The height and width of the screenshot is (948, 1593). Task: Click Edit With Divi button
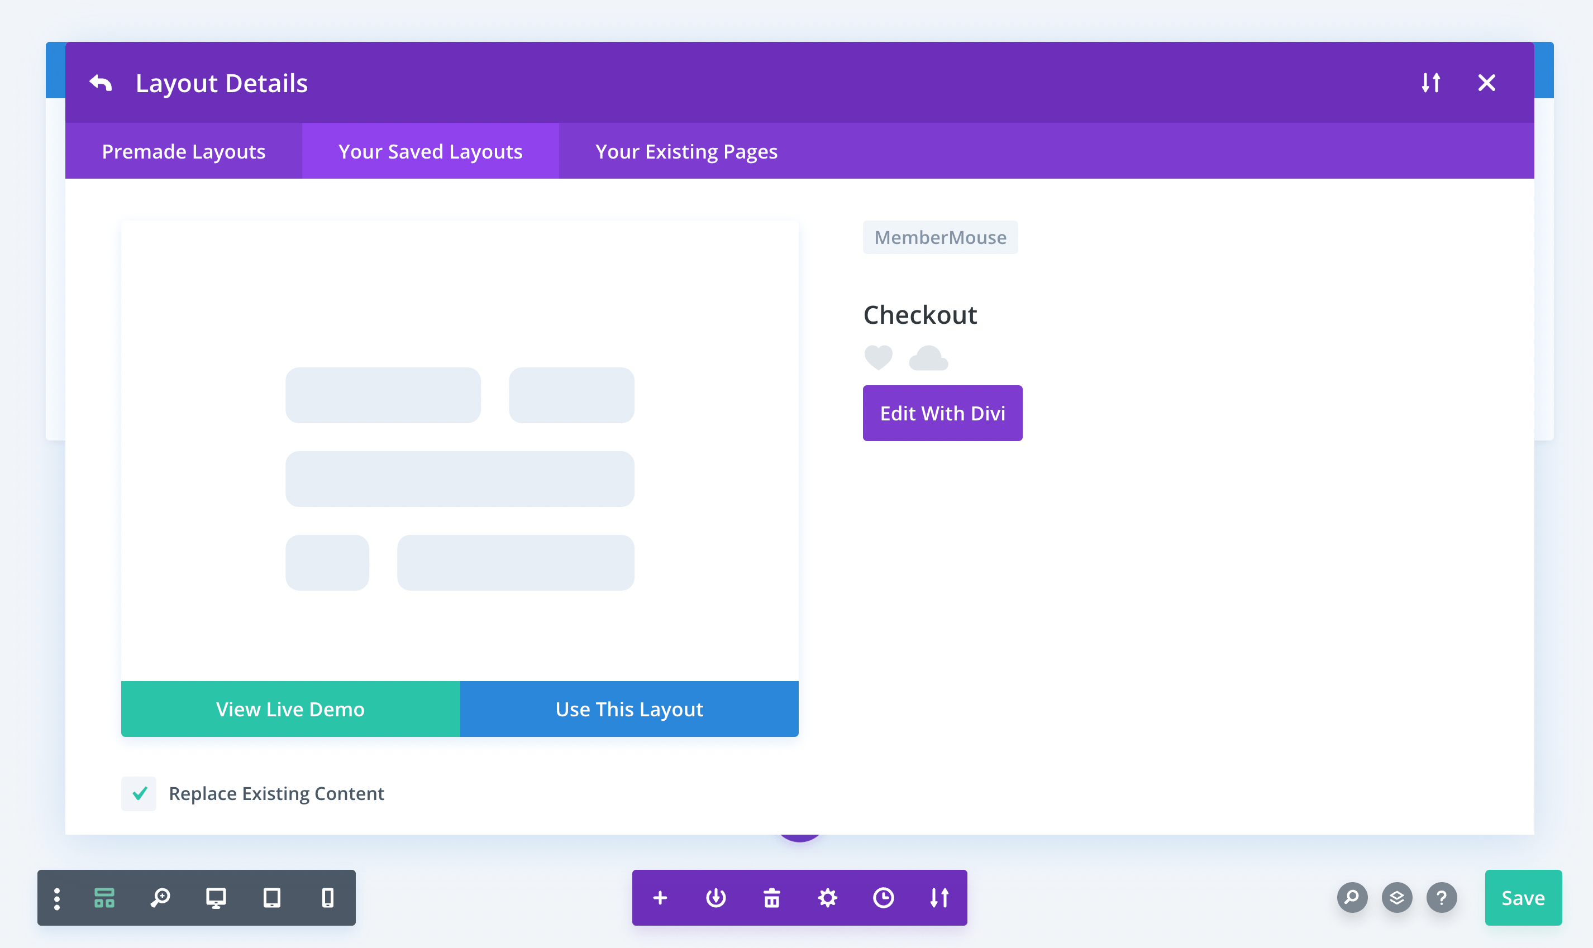click(x=943, y=413)
